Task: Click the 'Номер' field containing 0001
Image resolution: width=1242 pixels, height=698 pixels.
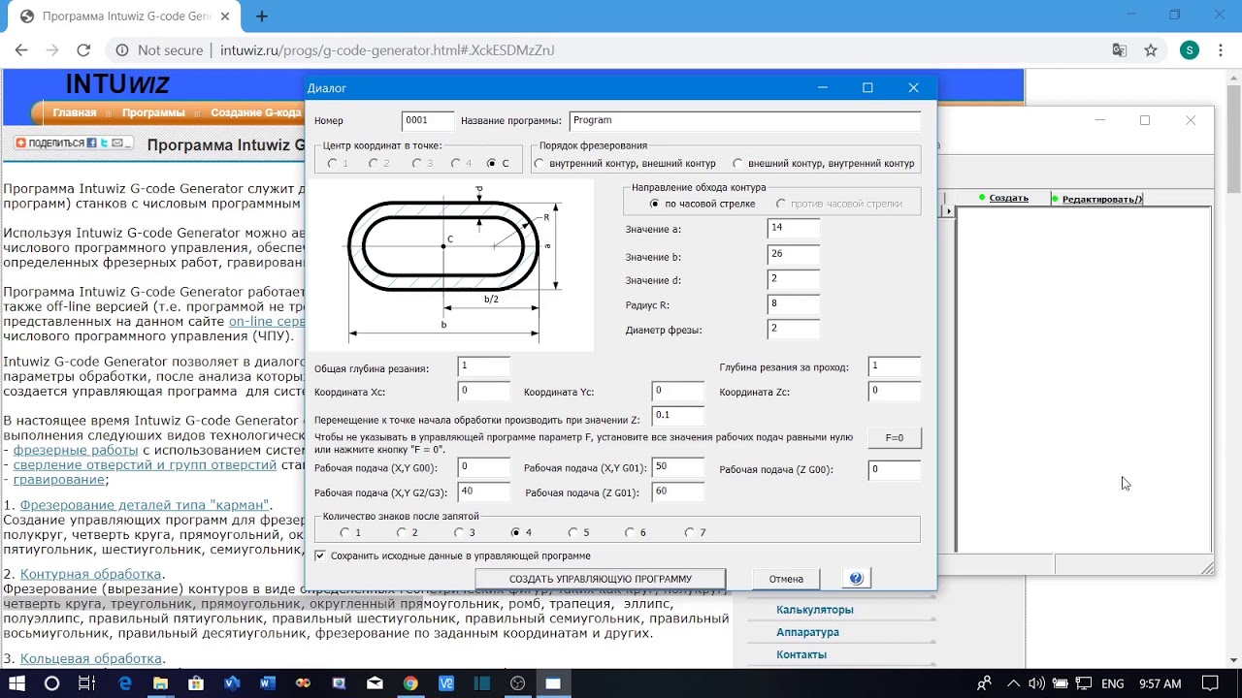Action: click(x=428, y=121)
